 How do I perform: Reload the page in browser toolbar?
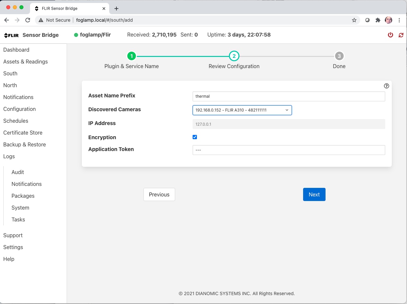[x=28, y=20]
